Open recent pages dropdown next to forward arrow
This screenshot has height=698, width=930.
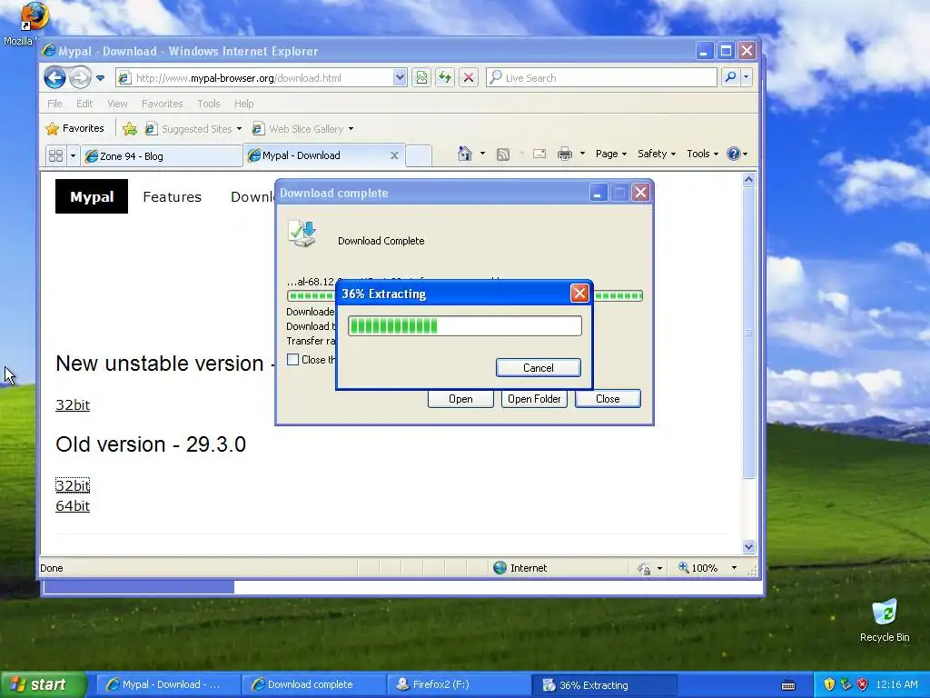[x=100, y=78]
